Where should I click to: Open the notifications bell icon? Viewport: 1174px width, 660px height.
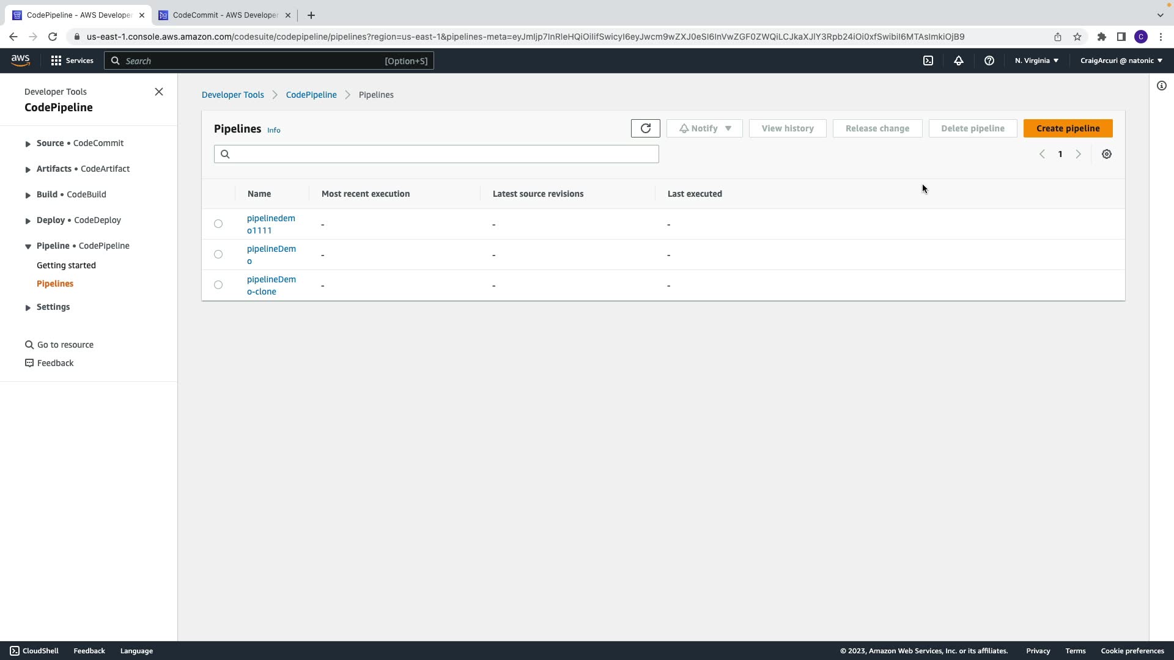pyautogui.click(x=958, y=61)
